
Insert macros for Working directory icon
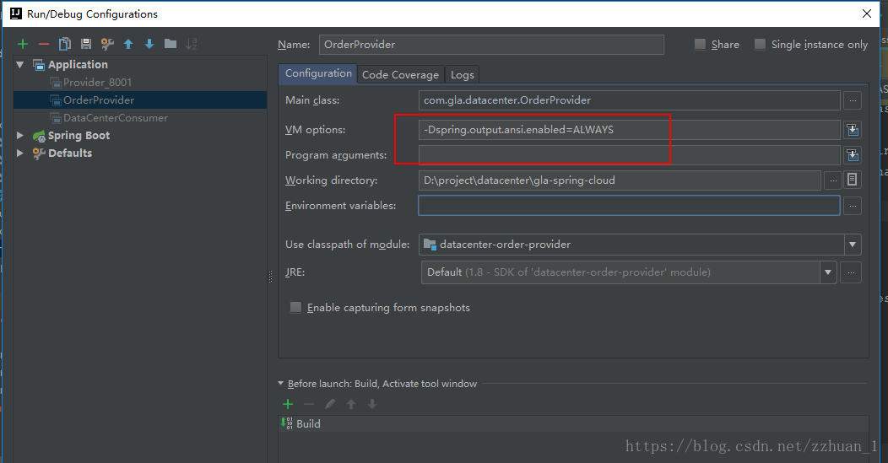(852, 180)
